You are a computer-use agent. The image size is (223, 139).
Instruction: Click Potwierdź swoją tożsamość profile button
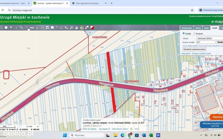pyautogui.click(x=211, y=10)
